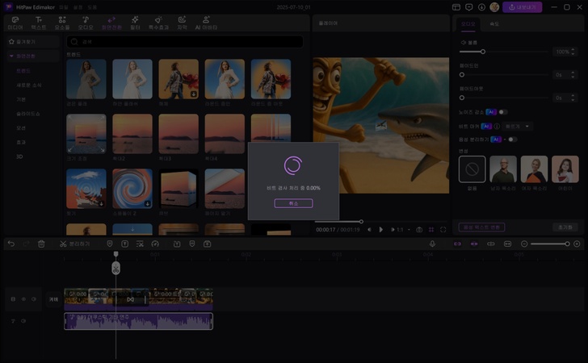Adjust the 볼륨 volume slider

504,52
